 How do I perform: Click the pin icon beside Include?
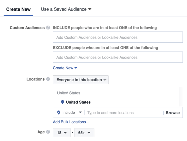[x=59, y=113]
